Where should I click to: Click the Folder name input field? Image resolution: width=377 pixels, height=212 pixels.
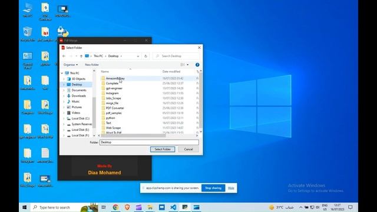[149, 143]
